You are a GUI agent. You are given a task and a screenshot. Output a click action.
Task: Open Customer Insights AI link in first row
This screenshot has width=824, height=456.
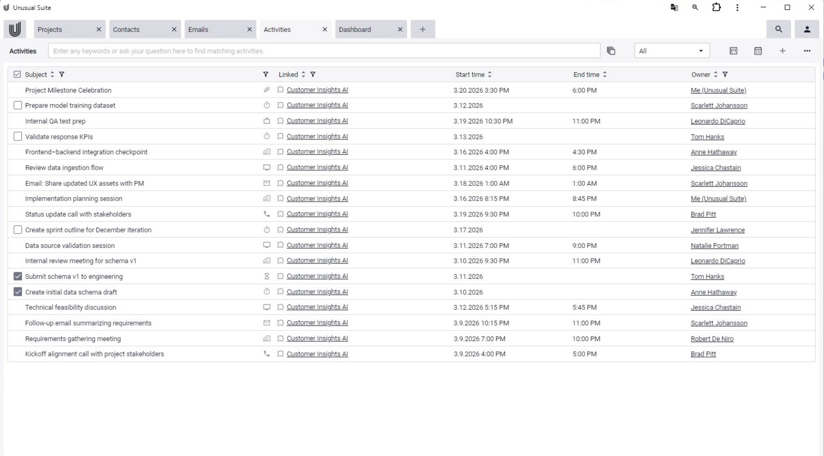pyautogui.click(x=317, y=90)
